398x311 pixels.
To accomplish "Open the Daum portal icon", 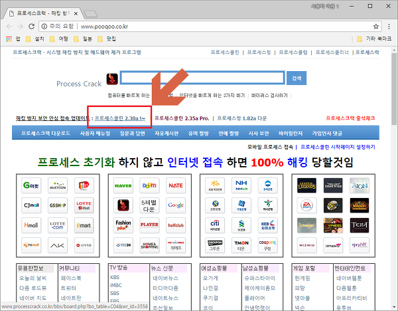I will click(149, 185).
